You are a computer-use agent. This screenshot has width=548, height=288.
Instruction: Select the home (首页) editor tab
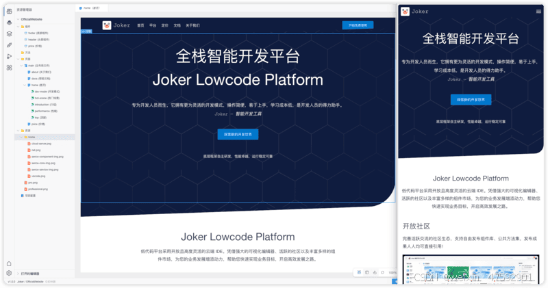[x=92, y=8]
